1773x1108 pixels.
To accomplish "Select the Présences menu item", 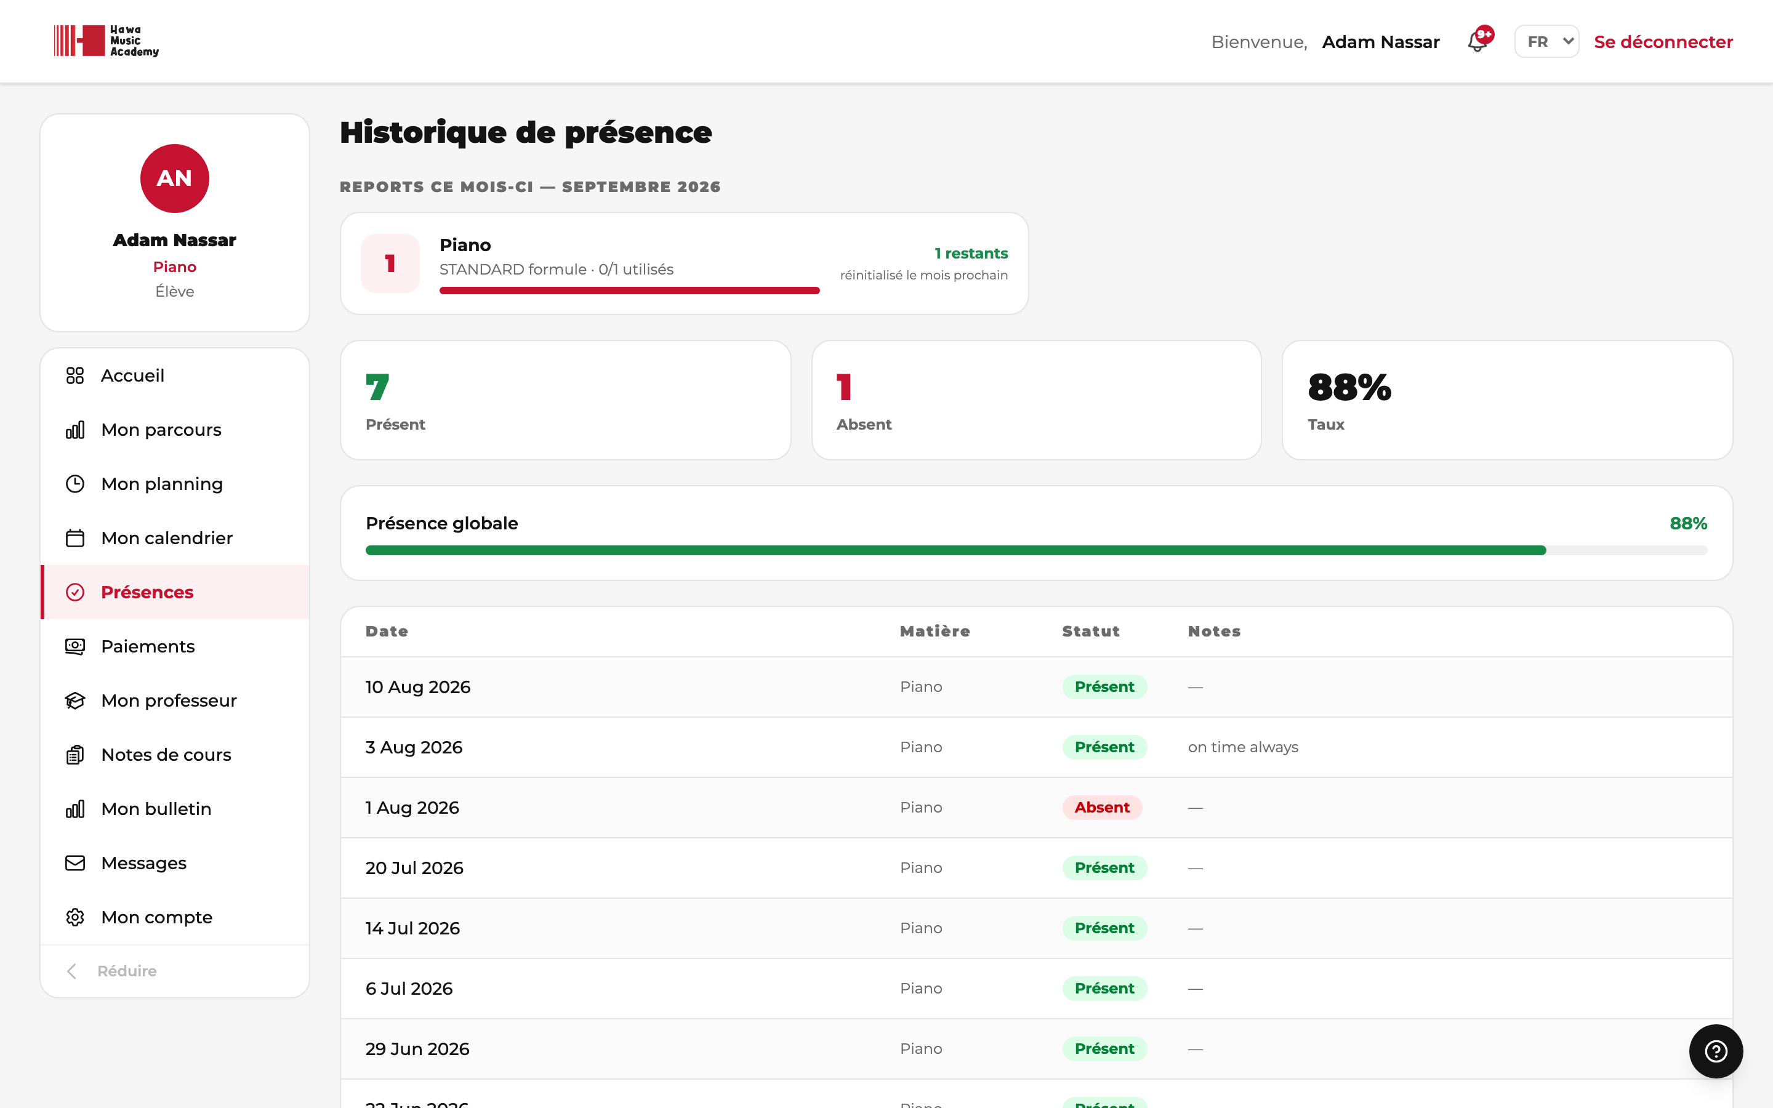I will click(x=175, y=592).
